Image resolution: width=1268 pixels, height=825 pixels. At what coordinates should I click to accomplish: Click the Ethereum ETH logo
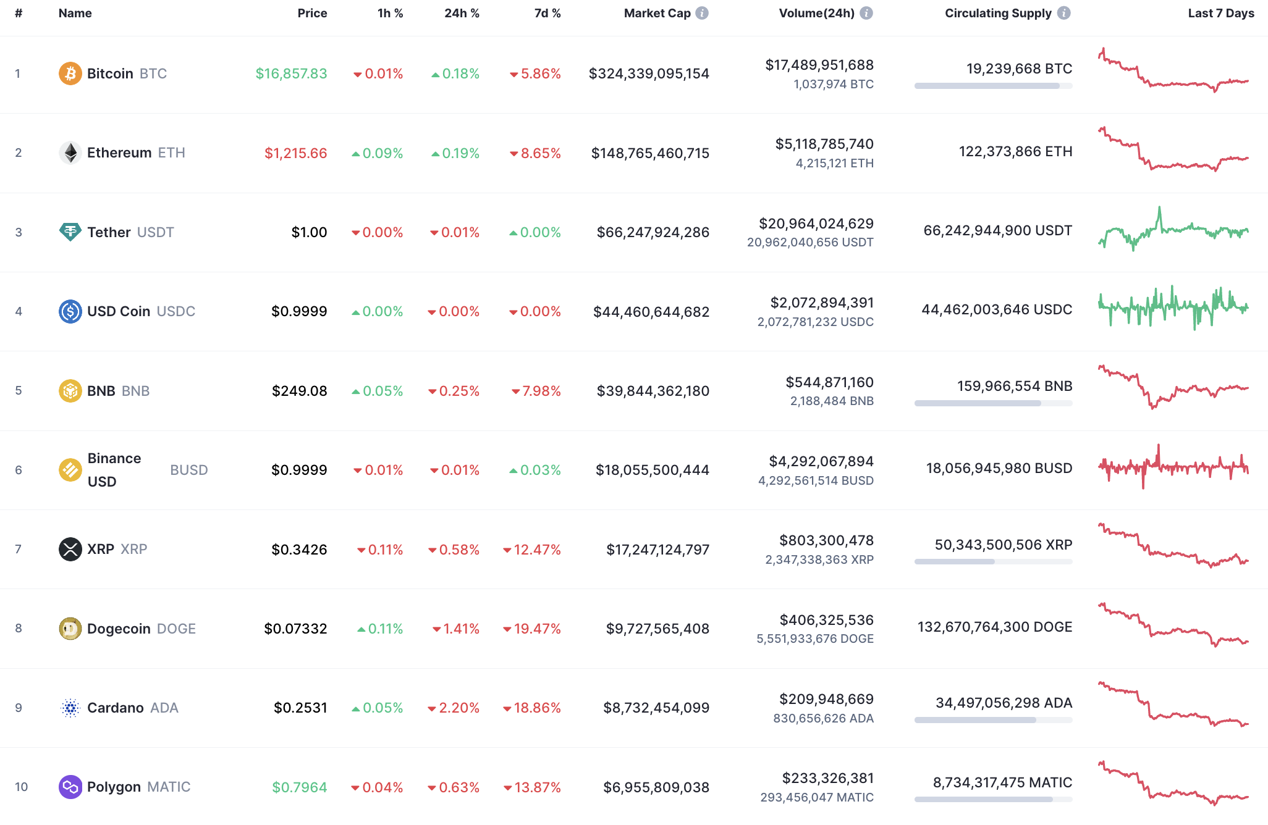tap(70, 153)
